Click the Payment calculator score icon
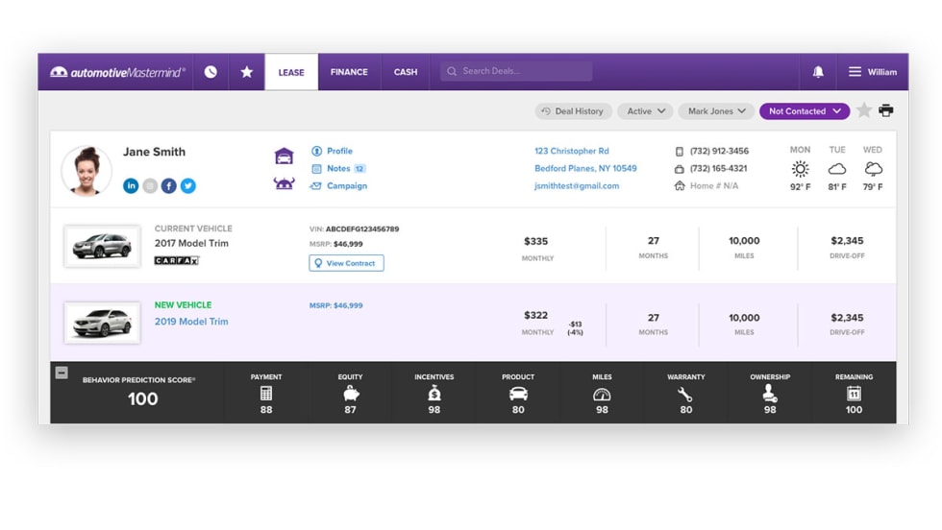The image size is (942, 530). tap(266, 394)
